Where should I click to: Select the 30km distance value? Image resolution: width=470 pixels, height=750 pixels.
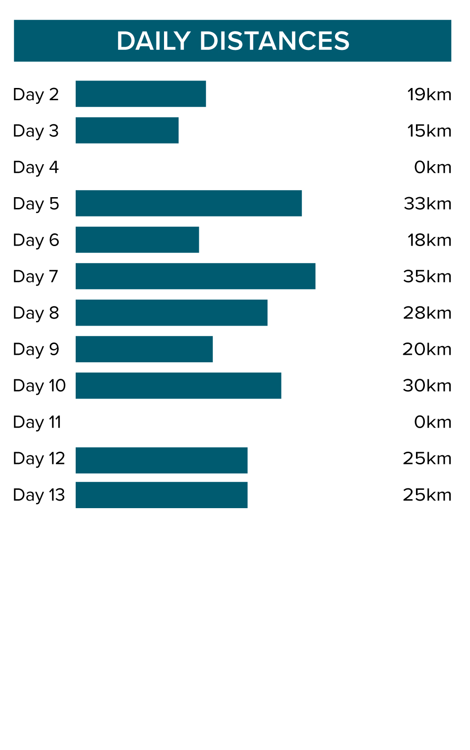click(x=427, y=386)
